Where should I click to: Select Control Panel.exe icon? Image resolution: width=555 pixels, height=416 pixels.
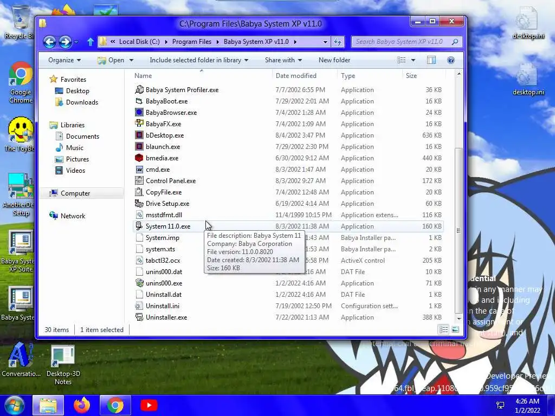139,181
